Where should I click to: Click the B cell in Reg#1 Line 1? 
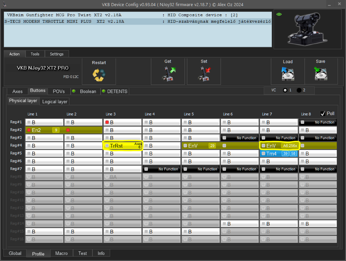click(44, 122)
